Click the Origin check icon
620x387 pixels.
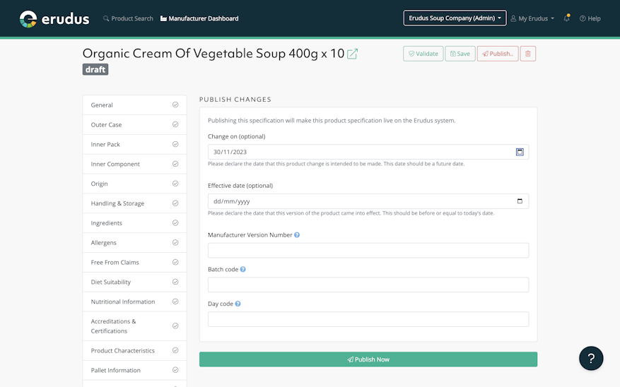pos(175,184)
